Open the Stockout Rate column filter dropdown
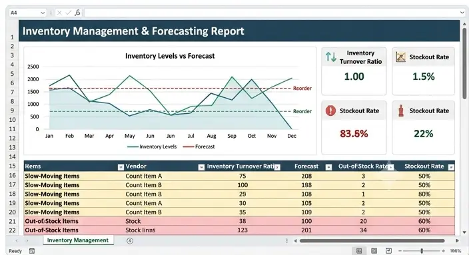This screenshot has height=255, width=469. tap(451, 167)
